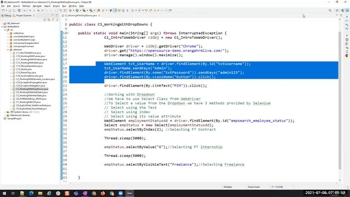Viewport: 350px width, 197px height.
Task: Expand the collections package
Action: (8, 33)
